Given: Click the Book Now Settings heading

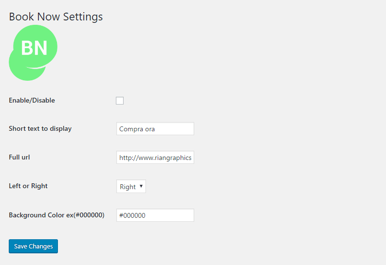Looking at the screenshot, I should click(x=56, y=17).
